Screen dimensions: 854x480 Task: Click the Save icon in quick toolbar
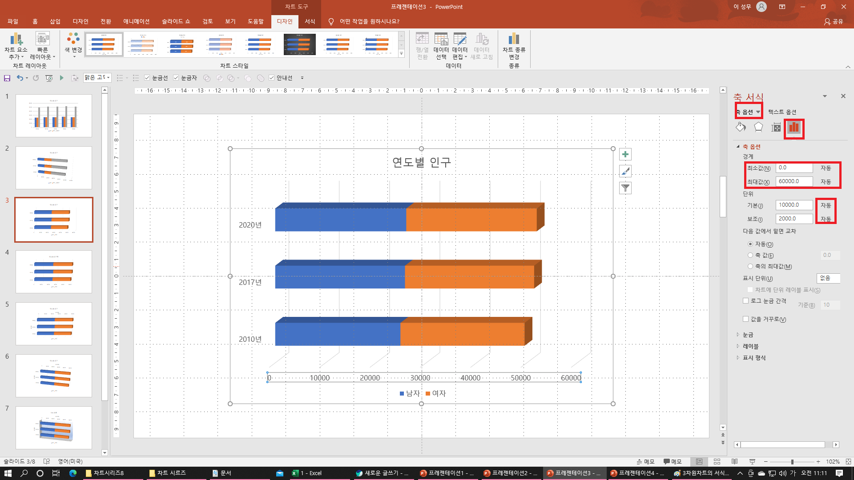[7, 78]
